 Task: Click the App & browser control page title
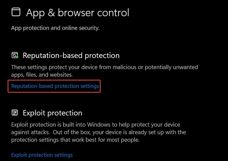[x=78, y=13]
